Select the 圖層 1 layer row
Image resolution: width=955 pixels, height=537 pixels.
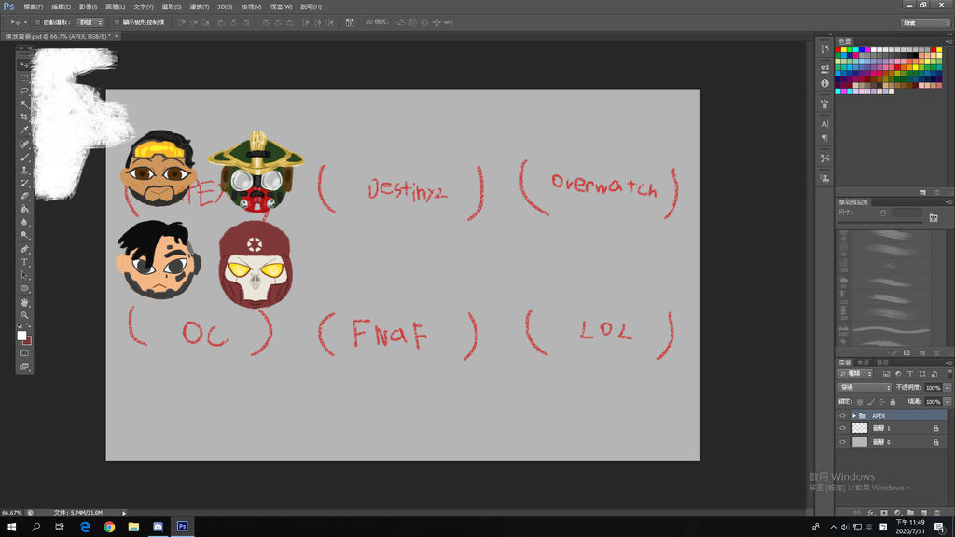click(898, 428)
